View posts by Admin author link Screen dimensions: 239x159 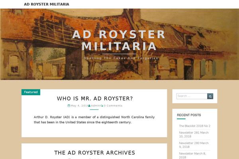[x=96, y=106]
